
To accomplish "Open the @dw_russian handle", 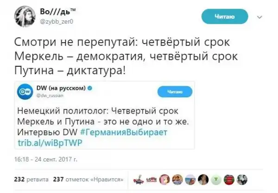I will pyautogui.click(x=50, y=96).
